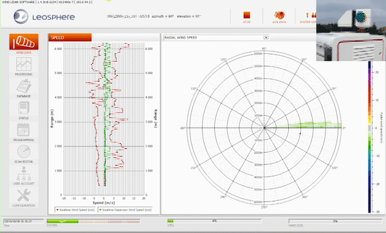Select the Speed tab header

[70, 38]
